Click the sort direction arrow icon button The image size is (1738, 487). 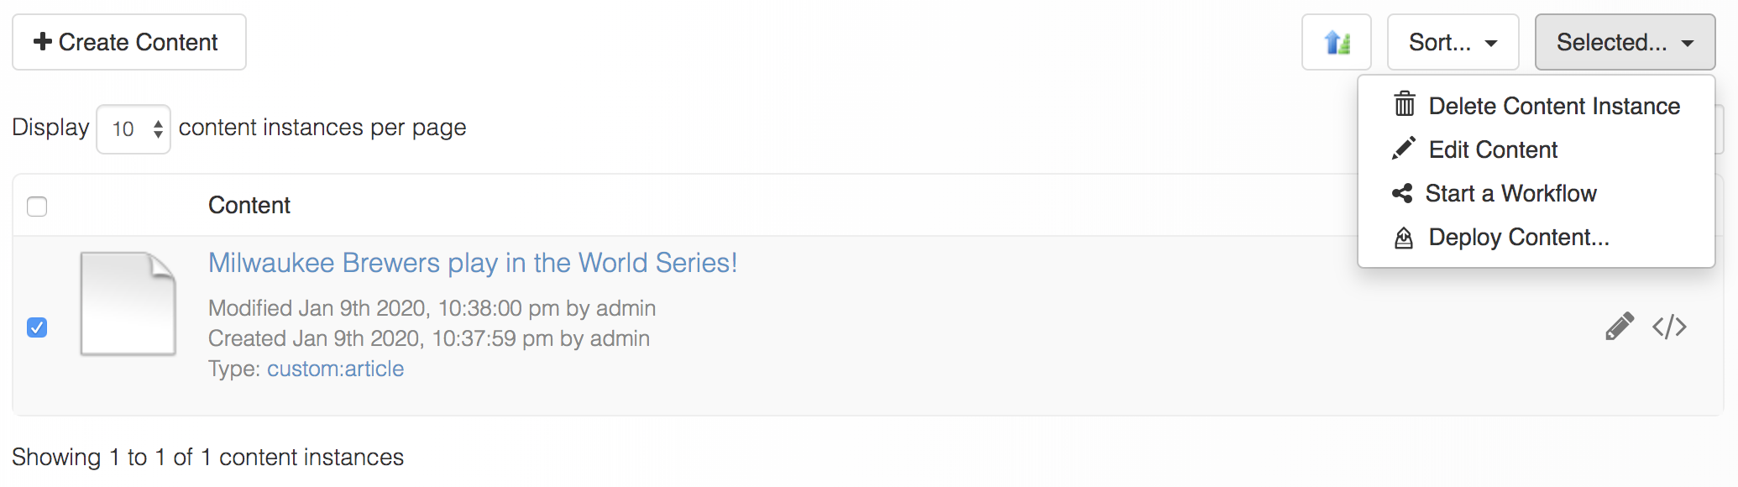click(x=1336, y=42)
